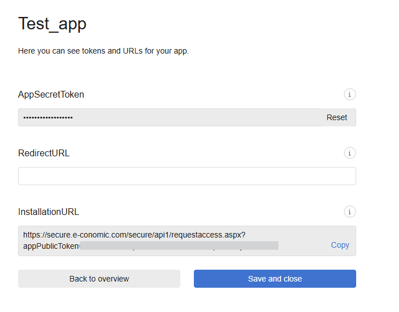Image resolution: width=399 pixels, height=312 pixels.
Task: Click the 'Here you can see tokens' description
Action: [x=103, y=51]
